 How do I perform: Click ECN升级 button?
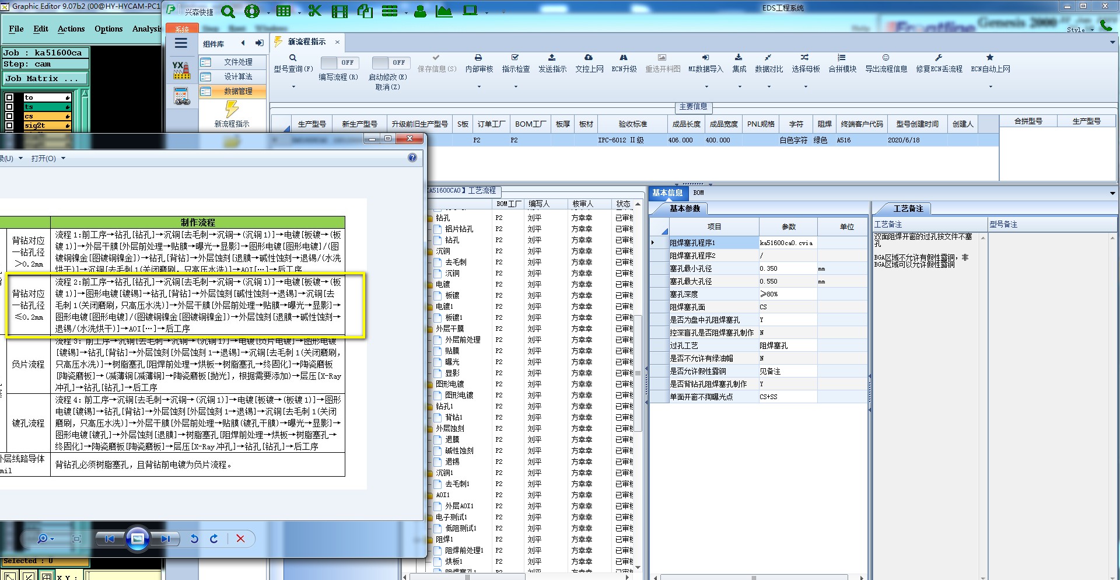[624, 63]
